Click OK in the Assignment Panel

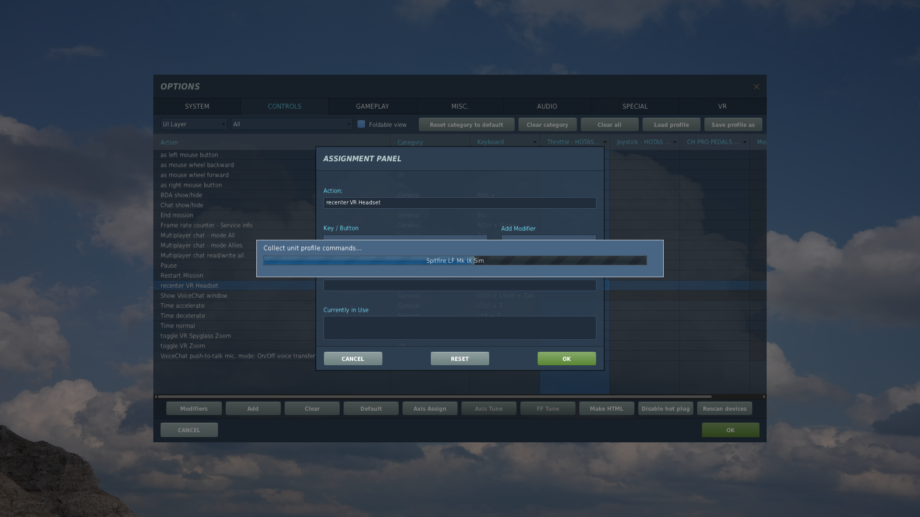567,359
